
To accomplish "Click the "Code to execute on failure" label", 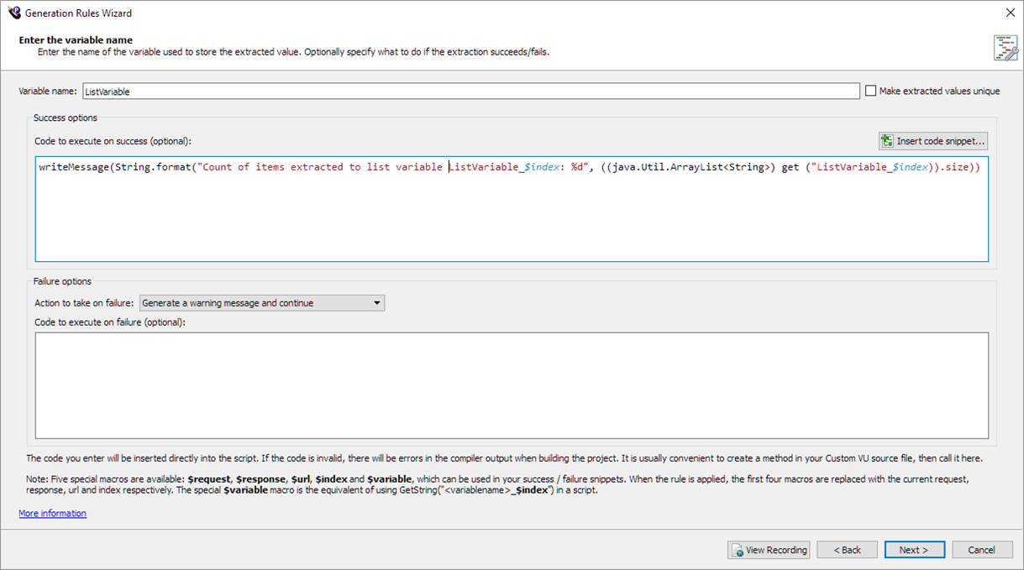I will pos(109,322).
